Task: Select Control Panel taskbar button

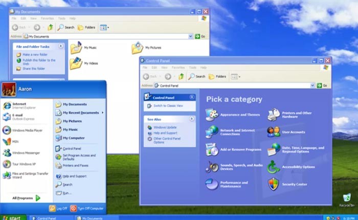Action: click(x=51, y=218)
